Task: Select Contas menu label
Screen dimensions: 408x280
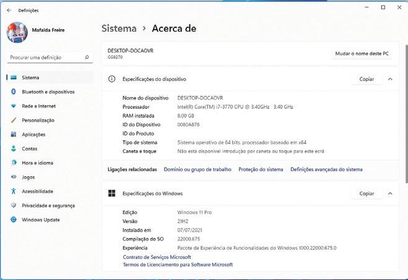Action: click(x=29, y=148)
